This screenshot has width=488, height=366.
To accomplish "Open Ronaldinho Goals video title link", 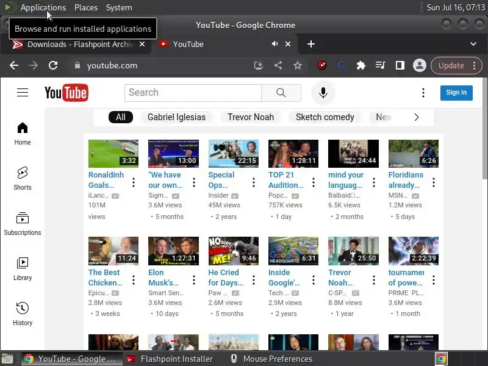I will (106, 180).
